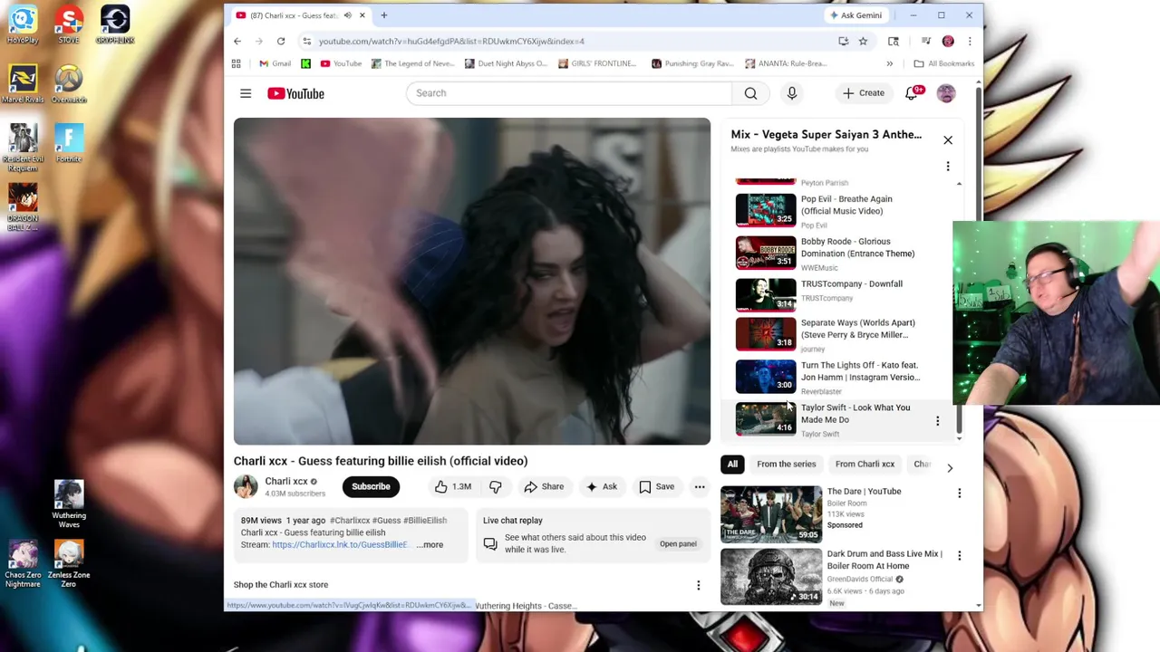The width and height of the screenshot is (1160, 652).
Task: Play TRUSTcompany Downfall from playlist
Action: 834,294
